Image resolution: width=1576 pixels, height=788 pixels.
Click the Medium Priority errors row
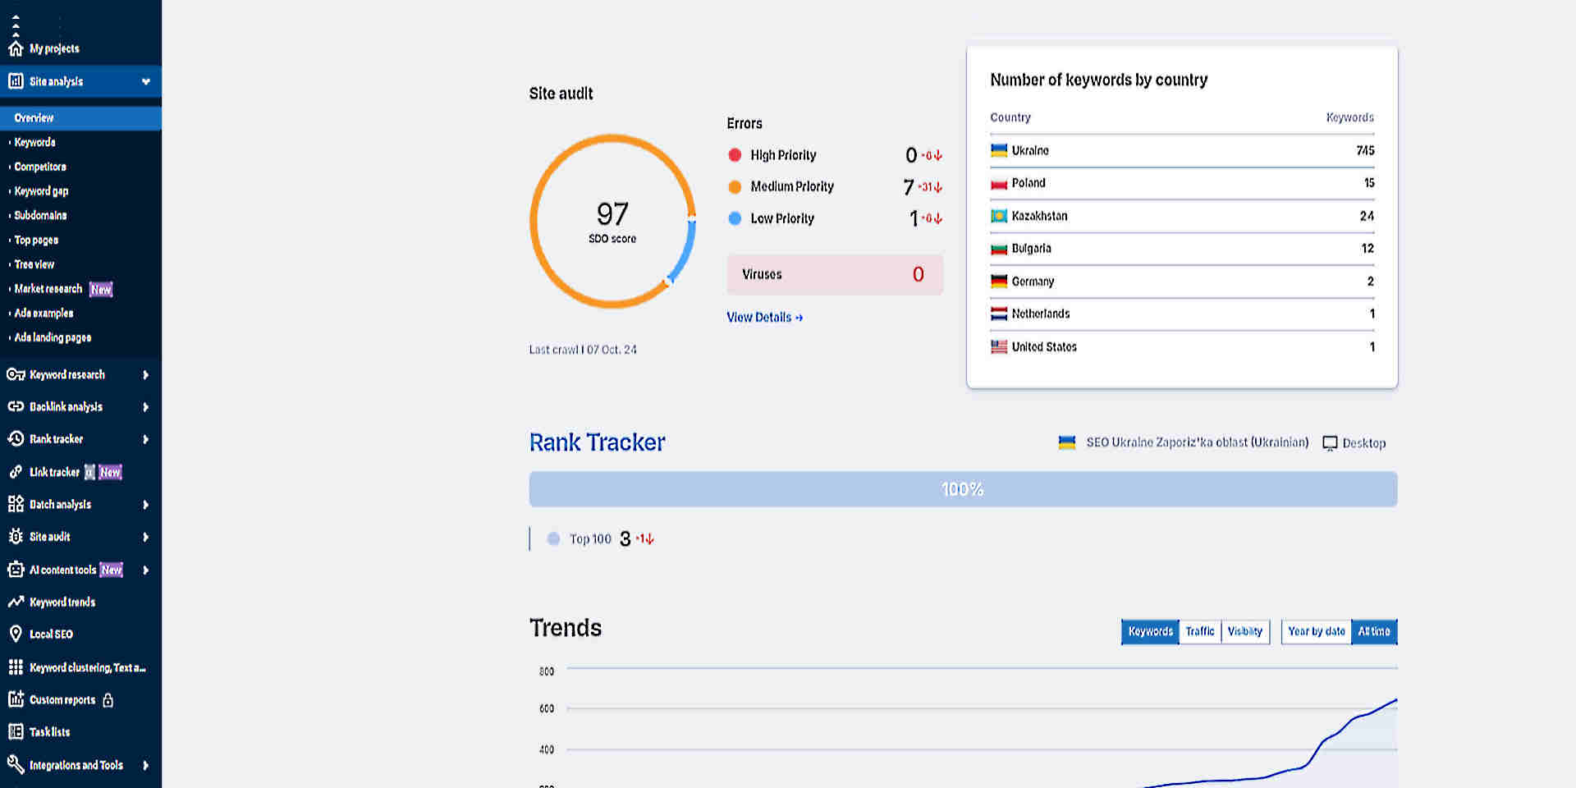pyautogui.click(x=835, y=186)
